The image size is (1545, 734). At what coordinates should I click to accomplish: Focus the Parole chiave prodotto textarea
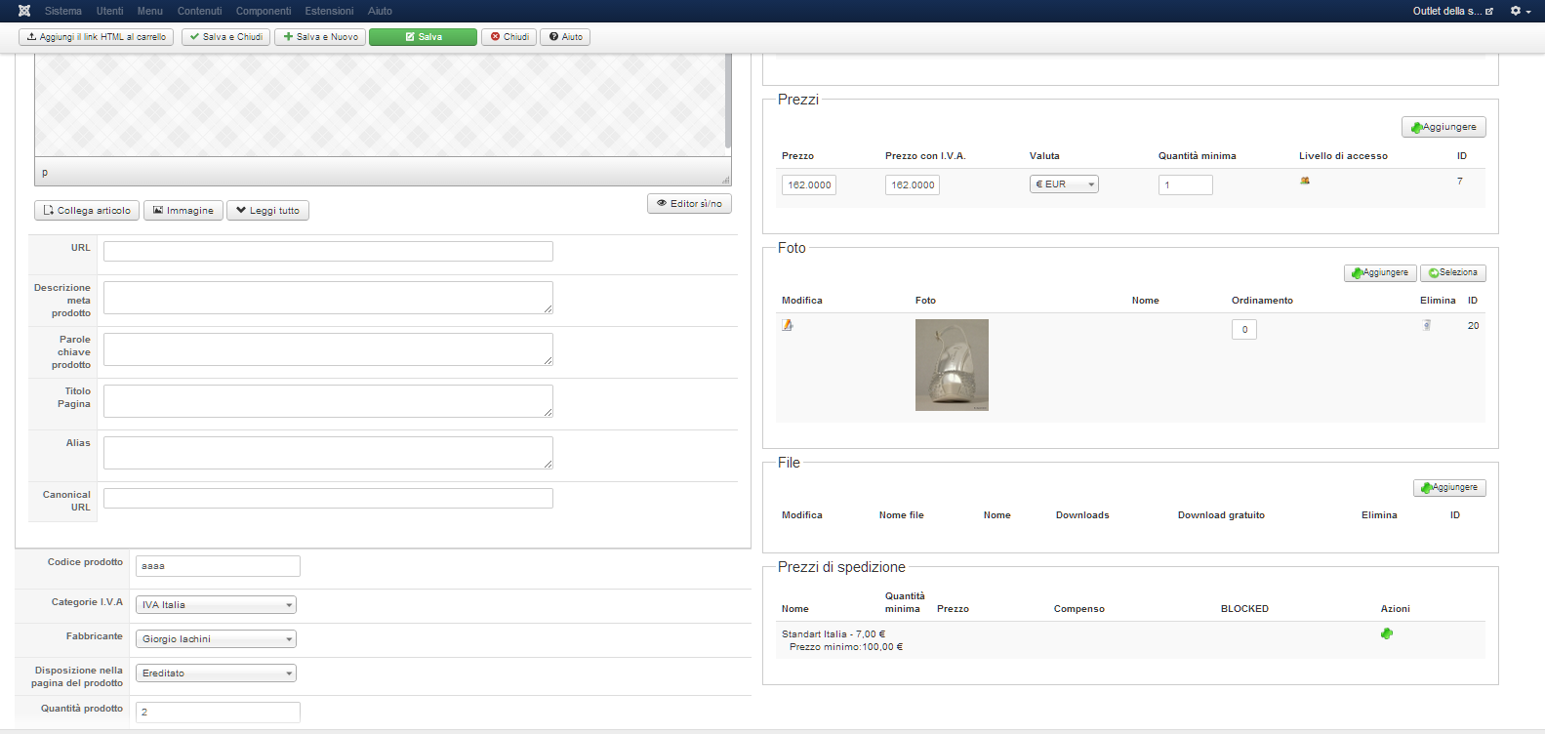coord(328,349)
